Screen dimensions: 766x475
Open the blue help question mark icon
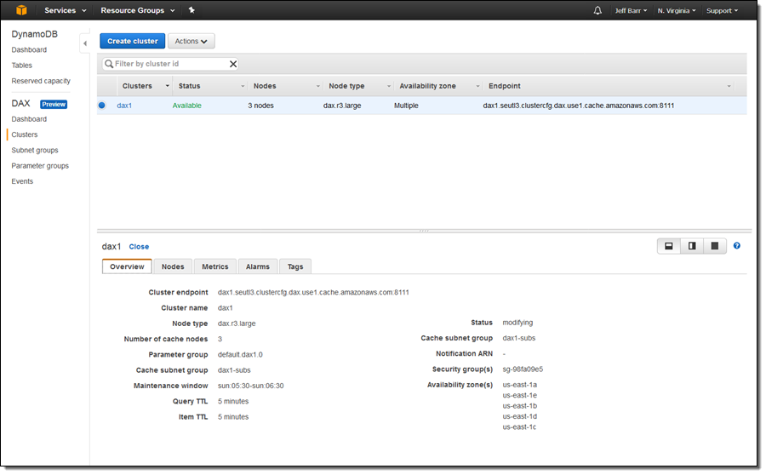(x=737, y=246)
